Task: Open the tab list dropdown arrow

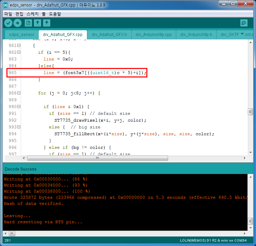Action: point(242,34)
